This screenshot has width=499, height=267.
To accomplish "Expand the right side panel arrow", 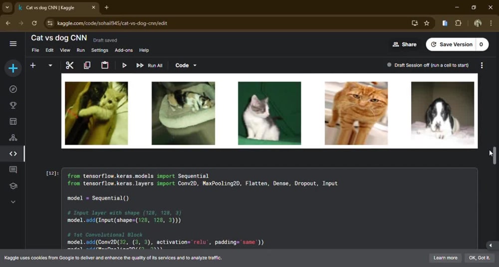I will coord(491,246).
